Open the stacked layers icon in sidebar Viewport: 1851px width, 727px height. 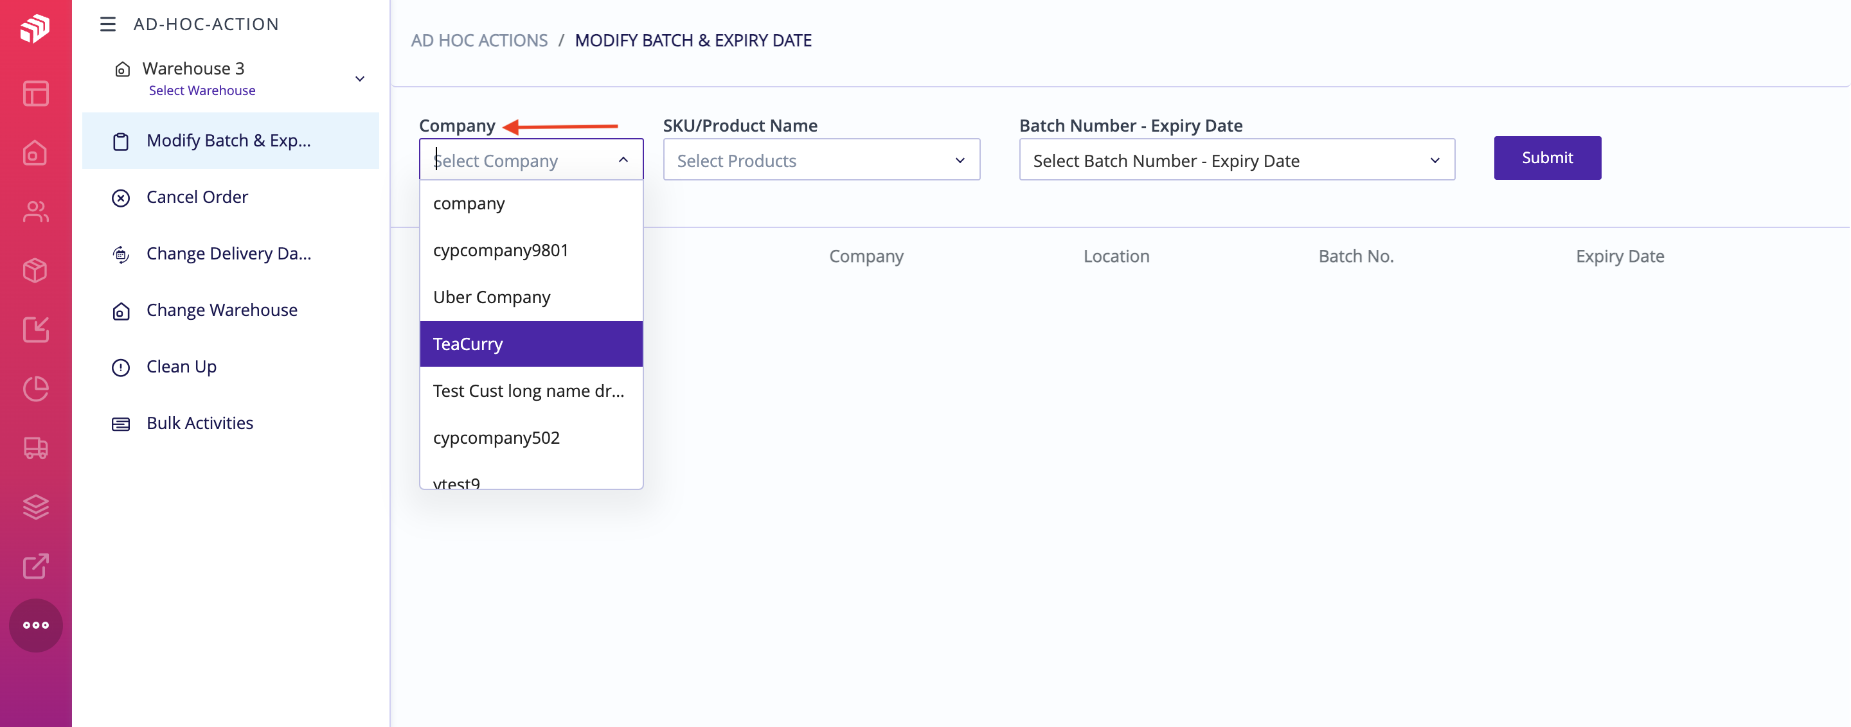click(x=35, y=507)
